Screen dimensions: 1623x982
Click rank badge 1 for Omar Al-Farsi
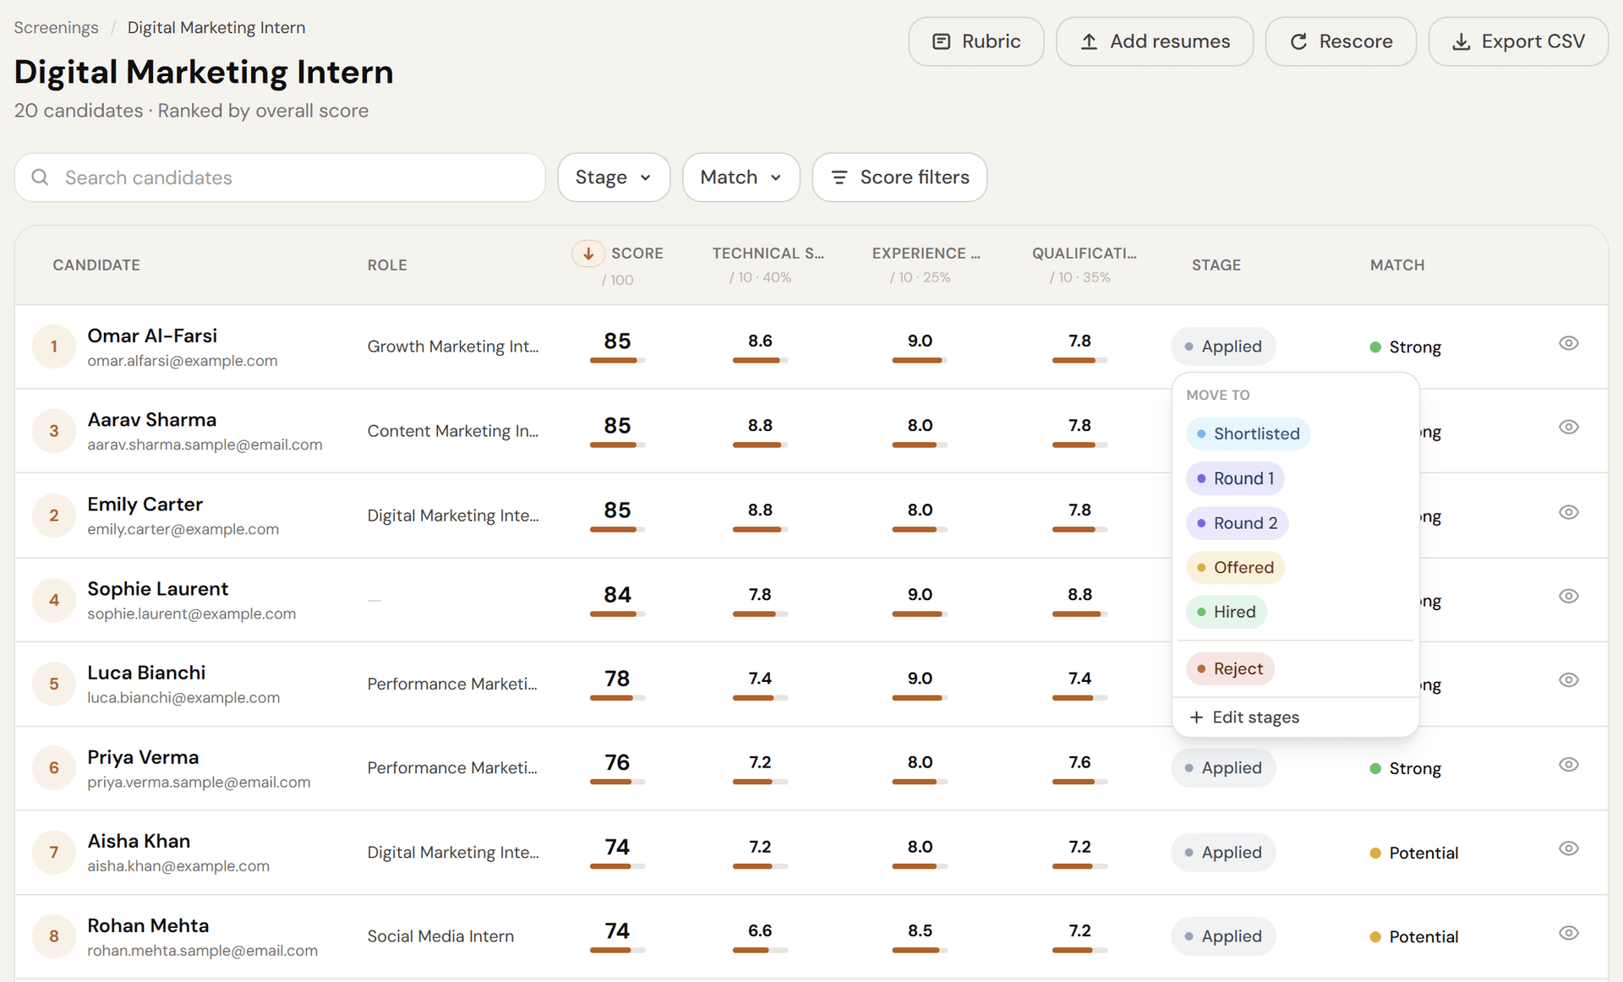(54, 346)
